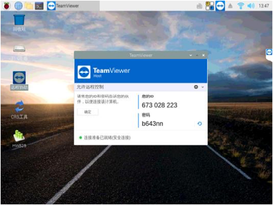Open TeamViewer settings gear icon

pyautogui.click(x=196, y=87)
